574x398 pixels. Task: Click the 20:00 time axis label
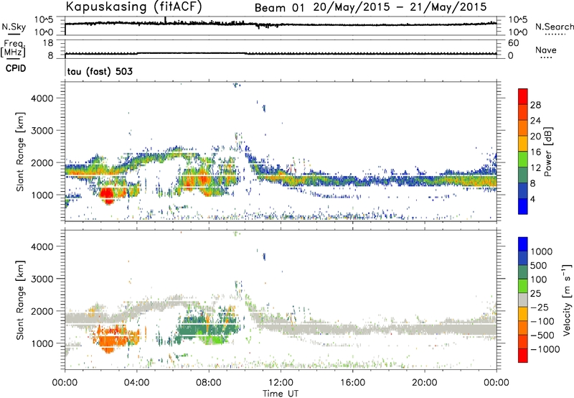425,383
